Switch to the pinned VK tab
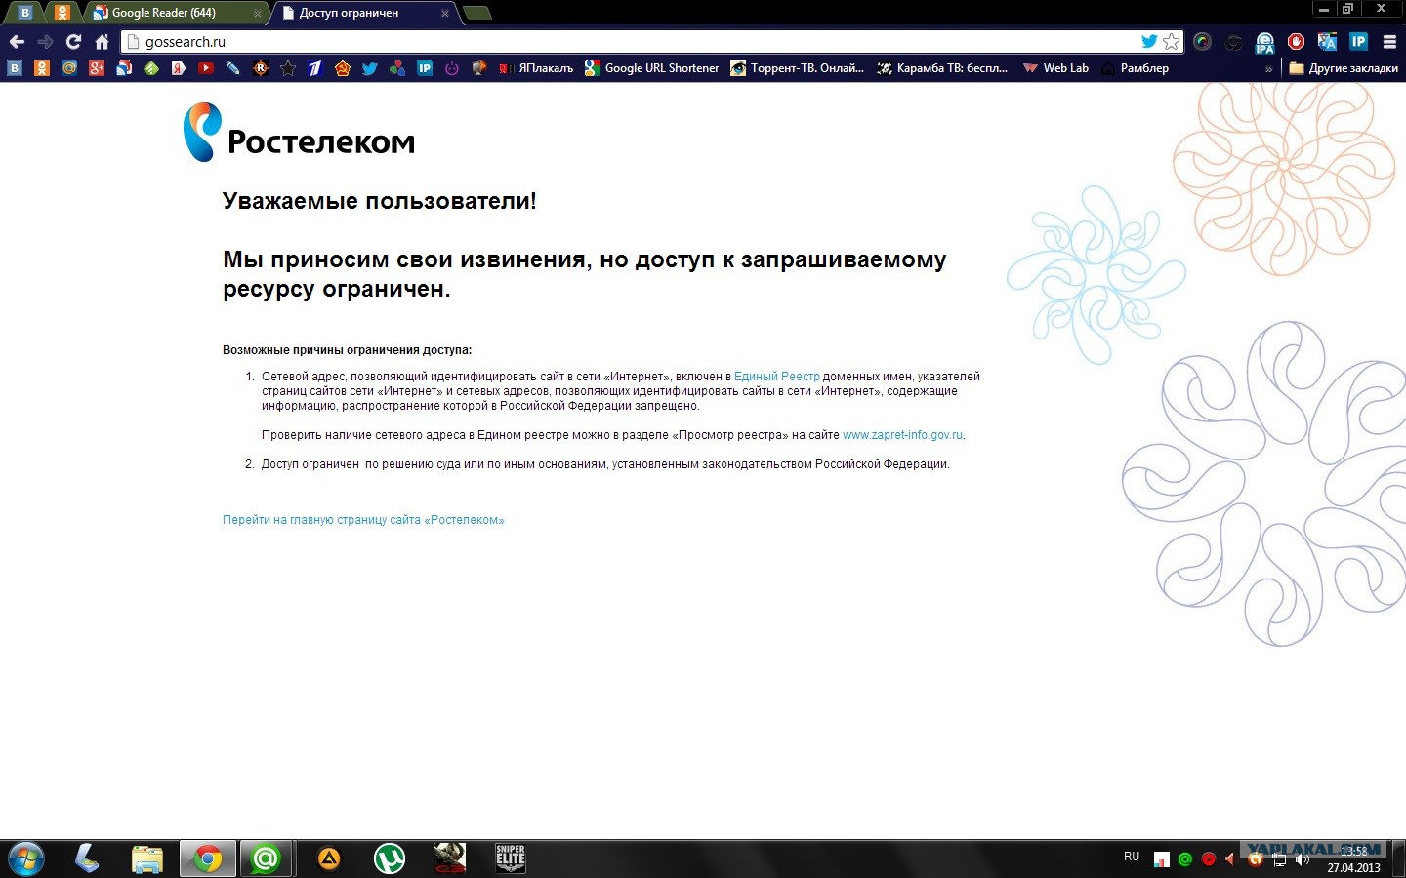 (25, 13)
